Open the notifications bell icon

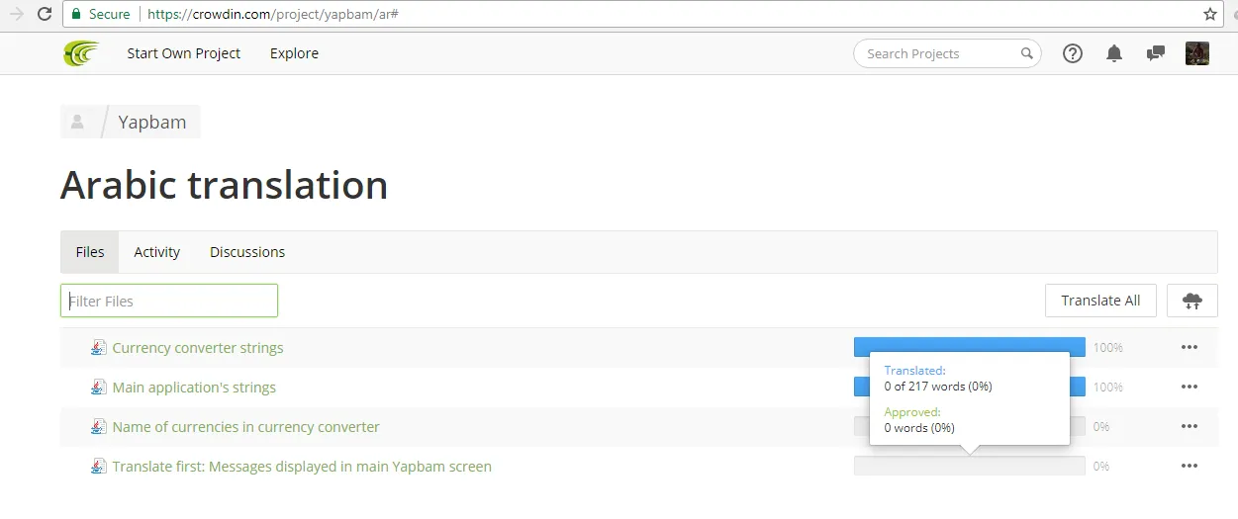pos(1114,53)
